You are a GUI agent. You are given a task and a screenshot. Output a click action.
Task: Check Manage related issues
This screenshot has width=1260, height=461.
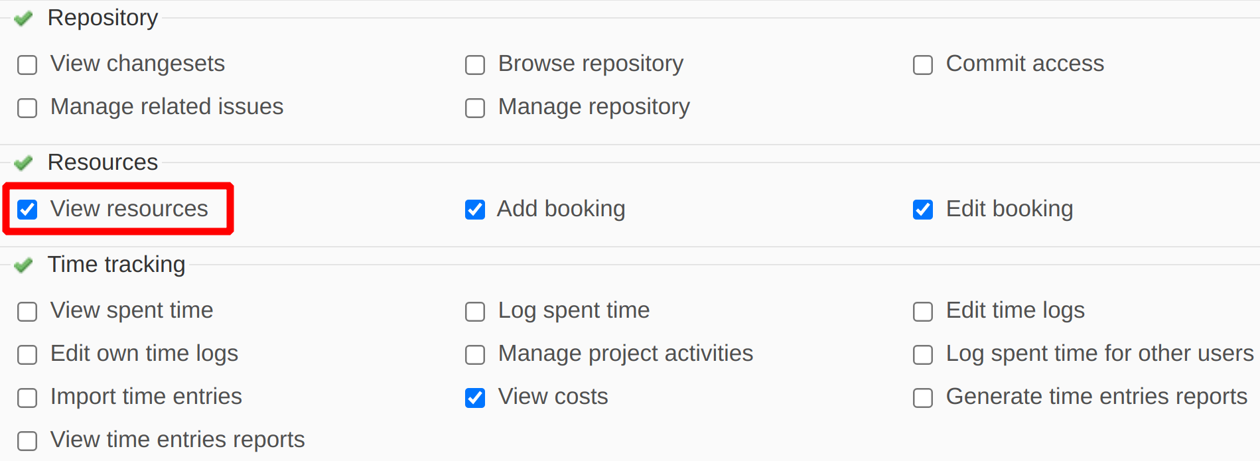27,108
